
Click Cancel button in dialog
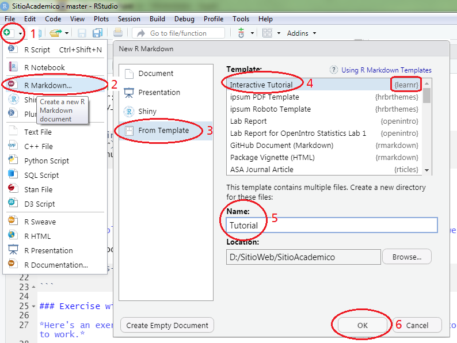pyautogui.click(x=417, y=325)
